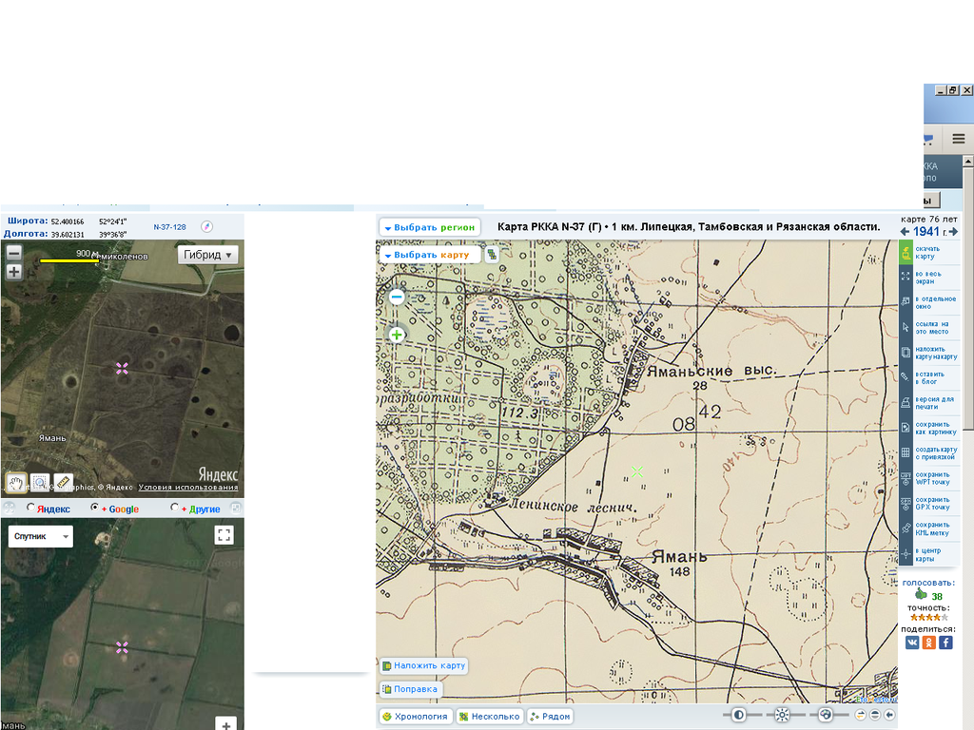Select the hand pan tool on Yandex map
974x730 pixels.
click(16, 482)
